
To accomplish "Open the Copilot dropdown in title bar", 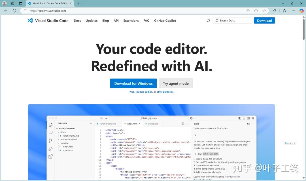I will 192,118.
